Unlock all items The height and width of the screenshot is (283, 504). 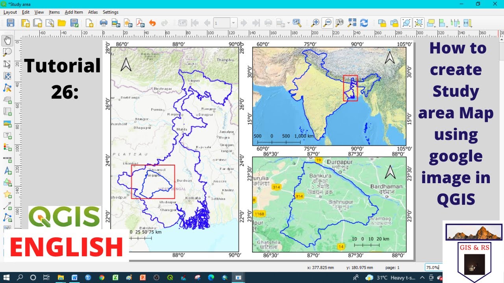394,23
